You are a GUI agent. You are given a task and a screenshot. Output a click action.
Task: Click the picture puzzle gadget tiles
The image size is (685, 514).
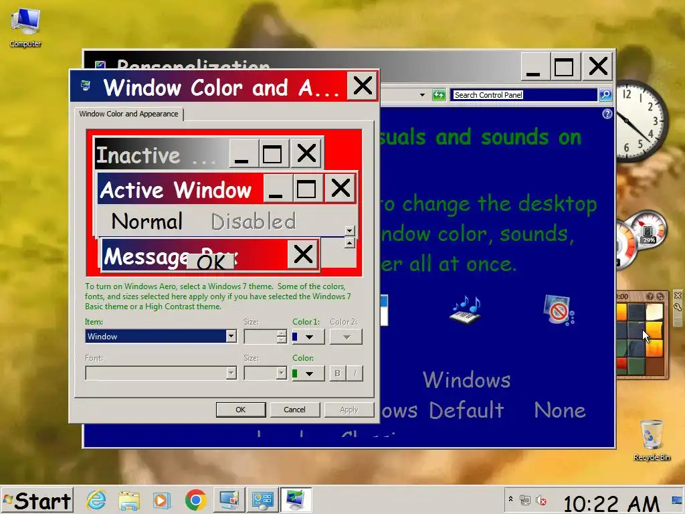pos(640,339)
